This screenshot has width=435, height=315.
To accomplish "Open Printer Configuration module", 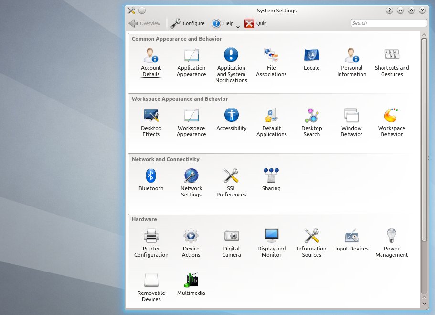I will coord(151,236).
